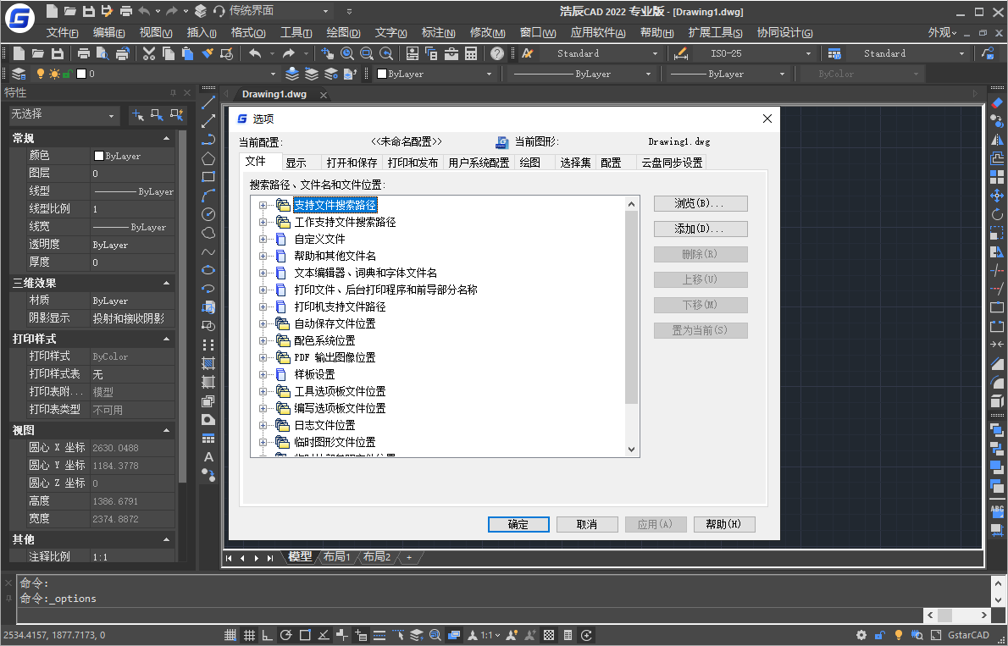Expand the 样板设置 tree node
The width and height of the screenshot is (1008, 646).
[263, 374]
